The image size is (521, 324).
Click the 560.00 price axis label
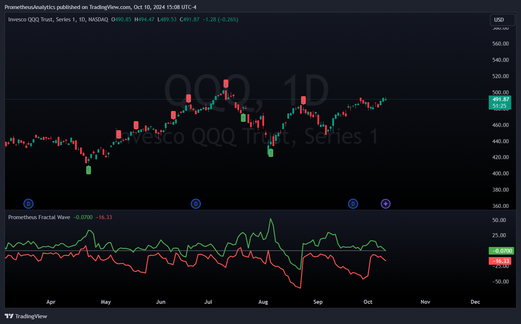[x=500, y=44]
